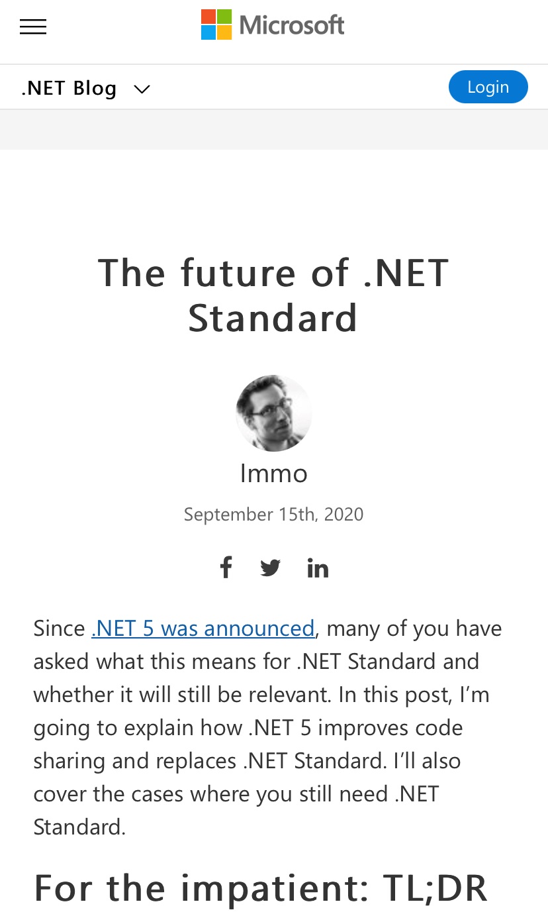Click the four-color Microsoft logo squares
The image size is (548, 912).
[216, 25]
